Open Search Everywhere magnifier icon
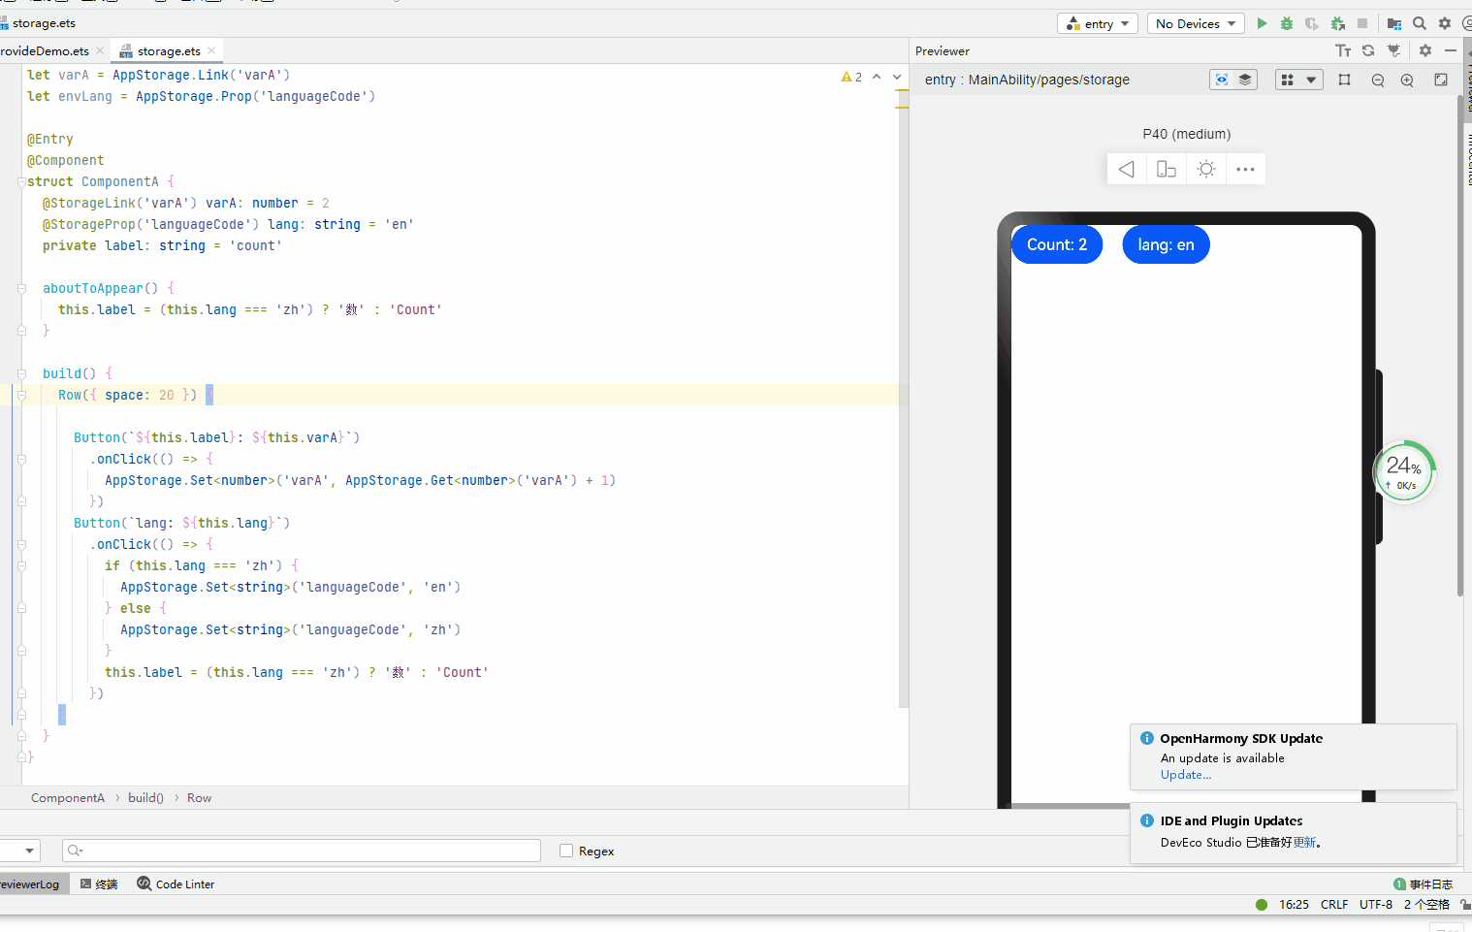This screenshot has width=1472, height=932. pyautogui.click(x=1420, y=23)
